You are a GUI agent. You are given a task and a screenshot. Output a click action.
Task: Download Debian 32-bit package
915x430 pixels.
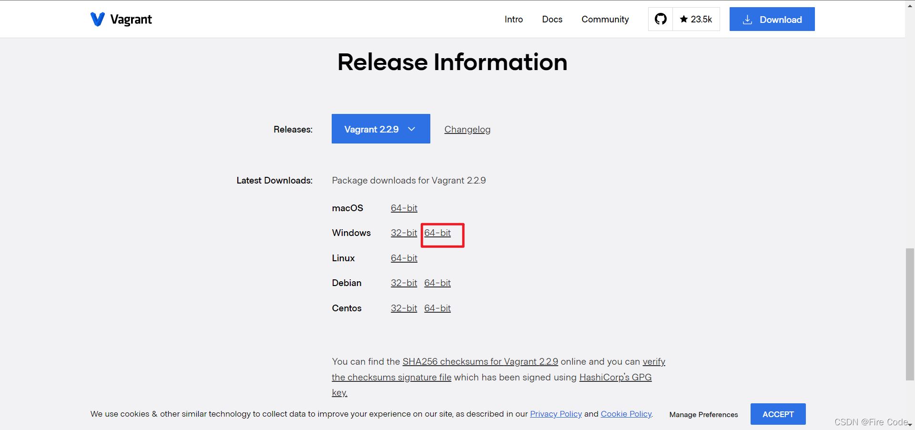404,283
